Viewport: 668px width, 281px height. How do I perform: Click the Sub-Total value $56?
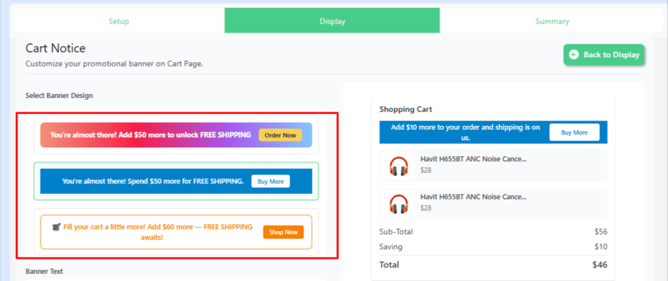tap(601, 231)
